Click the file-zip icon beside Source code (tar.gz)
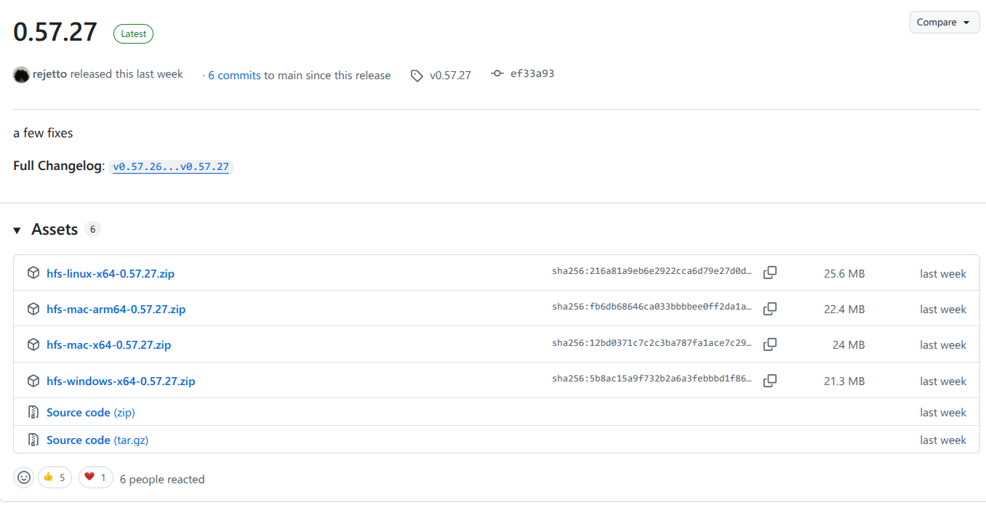 (33, 440)
